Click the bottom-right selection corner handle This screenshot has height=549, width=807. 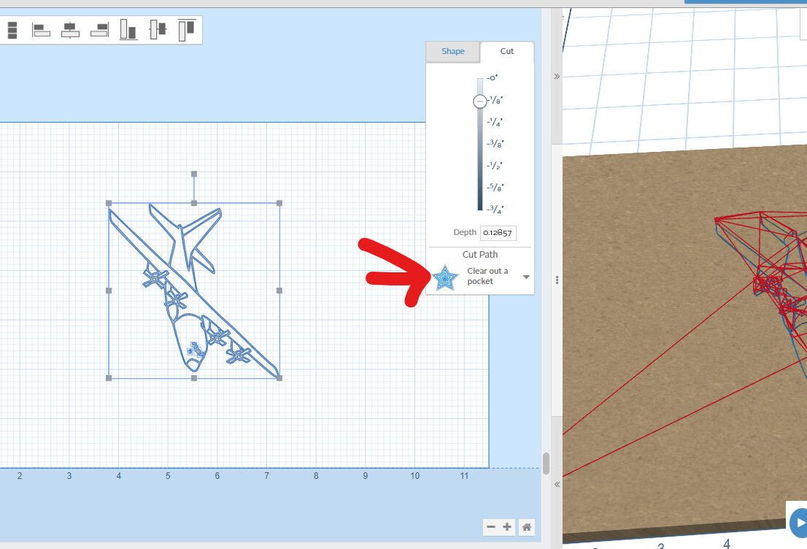(x=279, y=378)
